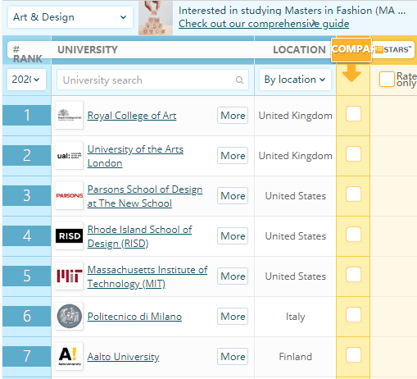Click the UNIVERSITY column header
Viewport: 417px width, 379px height.
tap(88, 50)
